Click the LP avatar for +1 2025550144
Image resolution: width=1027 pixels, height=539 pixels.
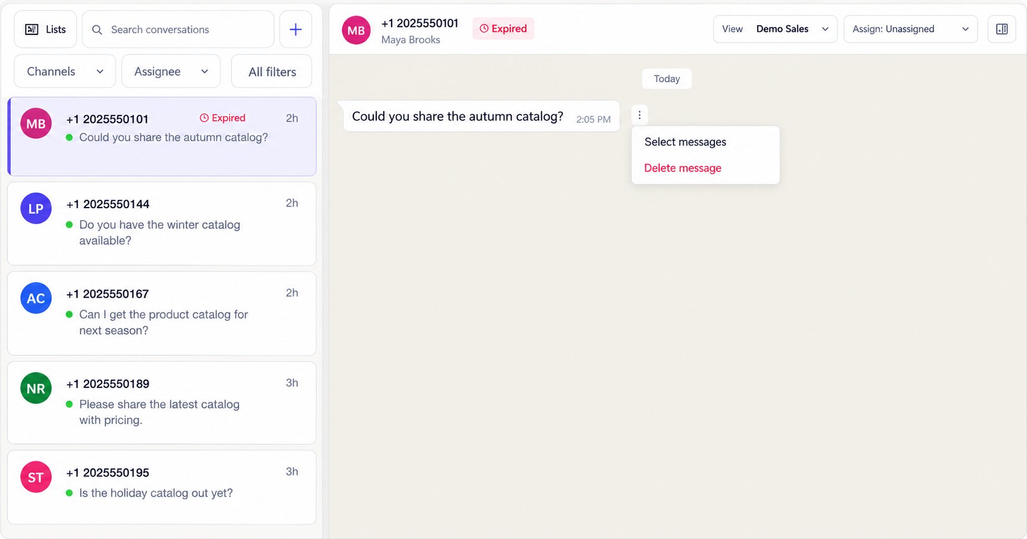36,208
